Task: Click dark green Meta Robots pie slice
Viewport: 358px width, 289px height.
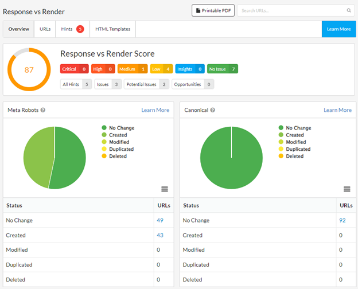Action: (71, 158)
